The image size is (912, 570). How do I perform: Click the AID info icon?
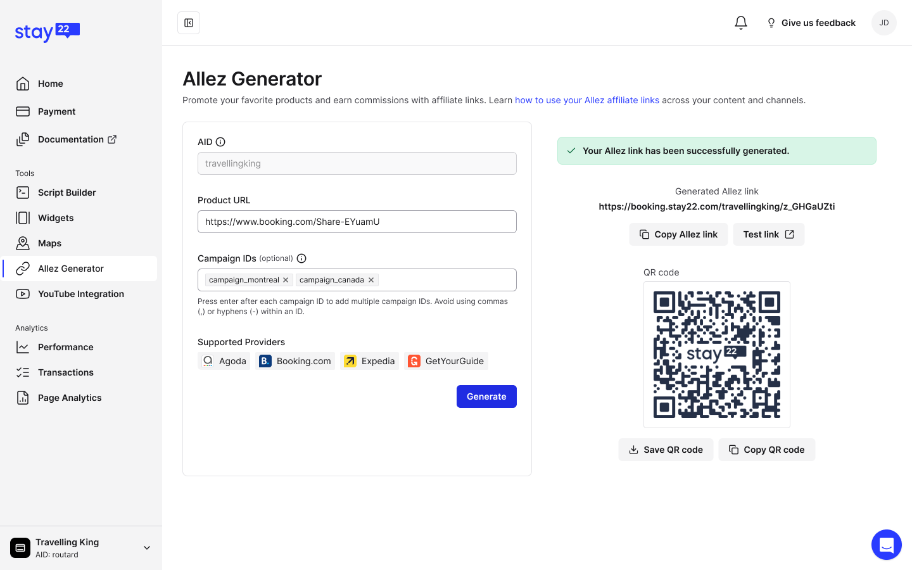tap(220, 142)
